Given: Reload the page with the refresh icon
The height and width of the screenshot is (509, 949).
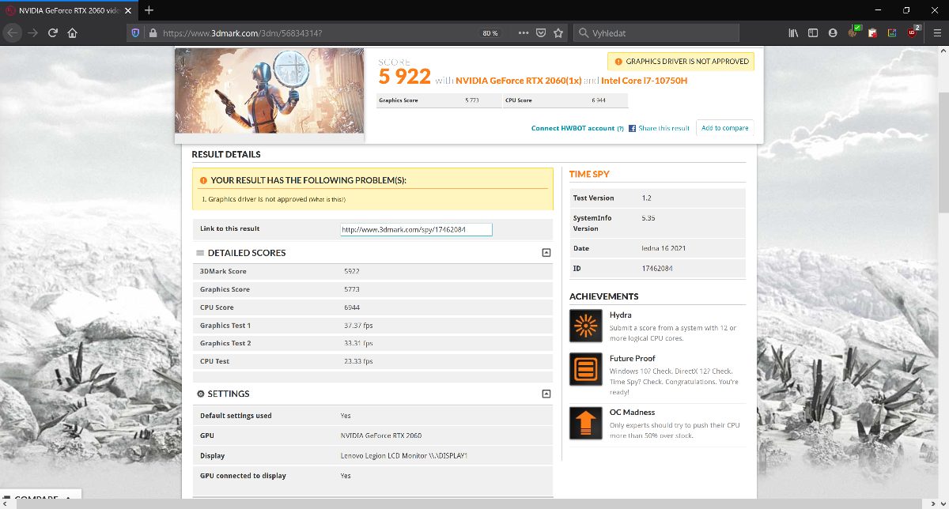Looking at the screenshot, I should click(52, 33).
